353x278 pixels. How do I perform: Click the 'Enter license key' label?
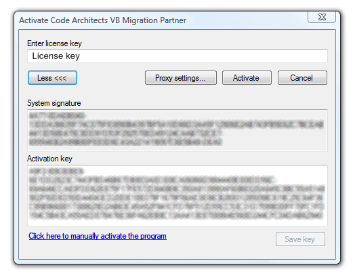coord(54,43)
